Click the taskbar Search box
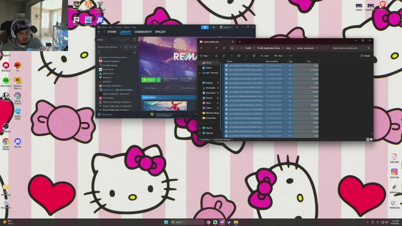The width and height of the screenshot is (402, 226). point(187,222)
